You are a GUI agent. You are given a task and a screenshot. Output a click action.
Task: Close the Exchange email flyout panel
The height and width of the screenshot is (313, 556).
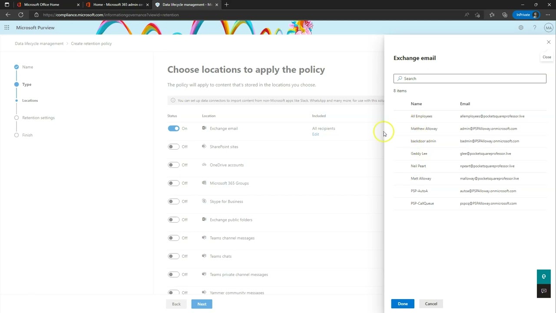549,42
